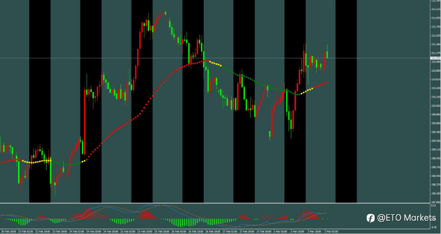The height and width of the screenshot is (234, 441).
Task: Click the 209.490 price scale label
Action: (436, 132)
